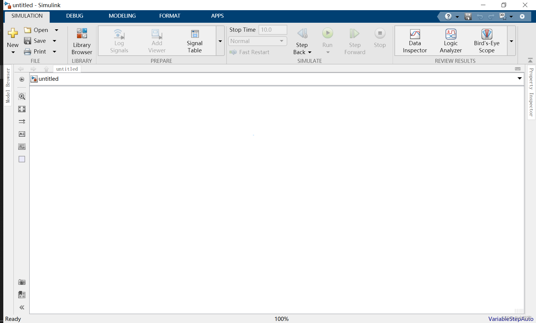This screenshot has height=323, width=536.
Task: Expand the Prepare gallery dropdown
Action: point(220,41)
